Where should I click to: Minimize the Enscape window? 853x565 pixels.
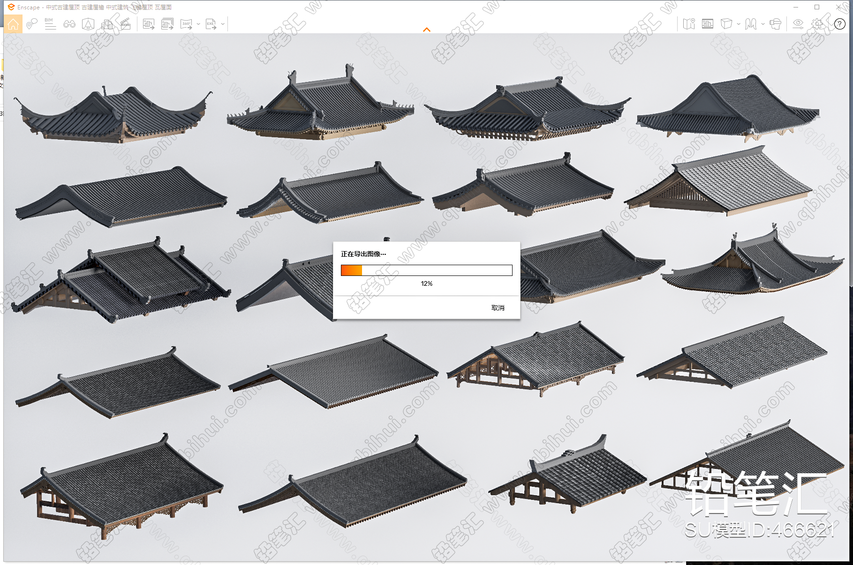tap(796, 7)
